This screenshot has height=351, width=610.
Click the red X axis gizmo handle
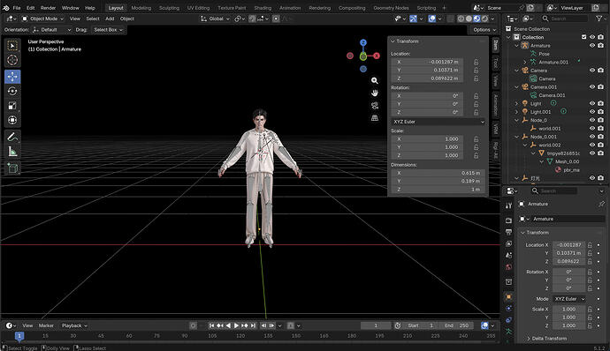377,56
